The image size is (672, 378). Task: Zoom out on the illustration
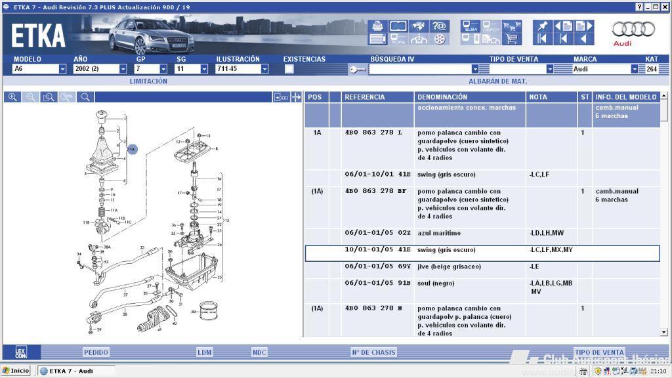(30, 97)
